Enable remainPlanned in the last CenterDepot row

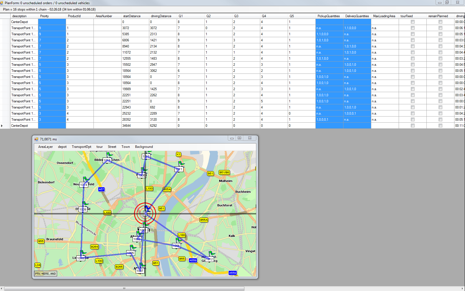point(440,126)
